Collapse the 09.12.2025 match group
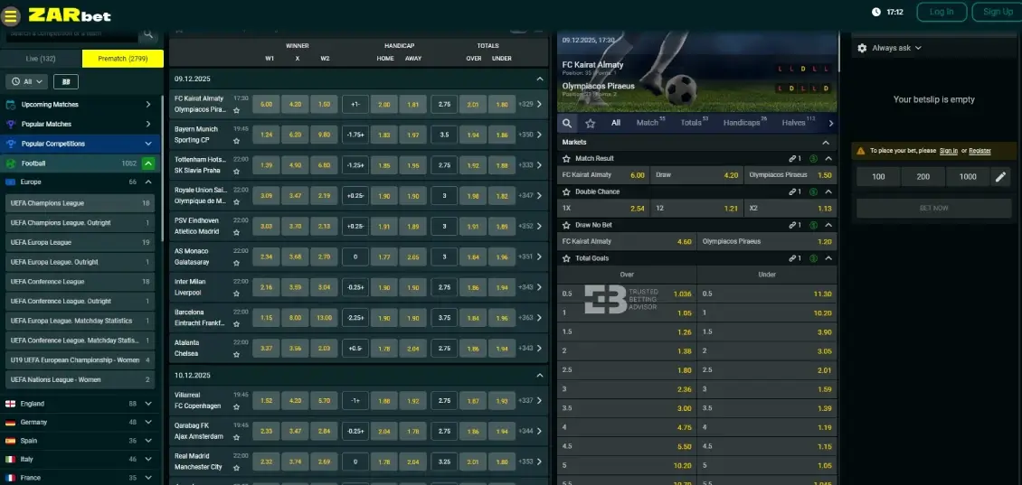 (540, 79)
